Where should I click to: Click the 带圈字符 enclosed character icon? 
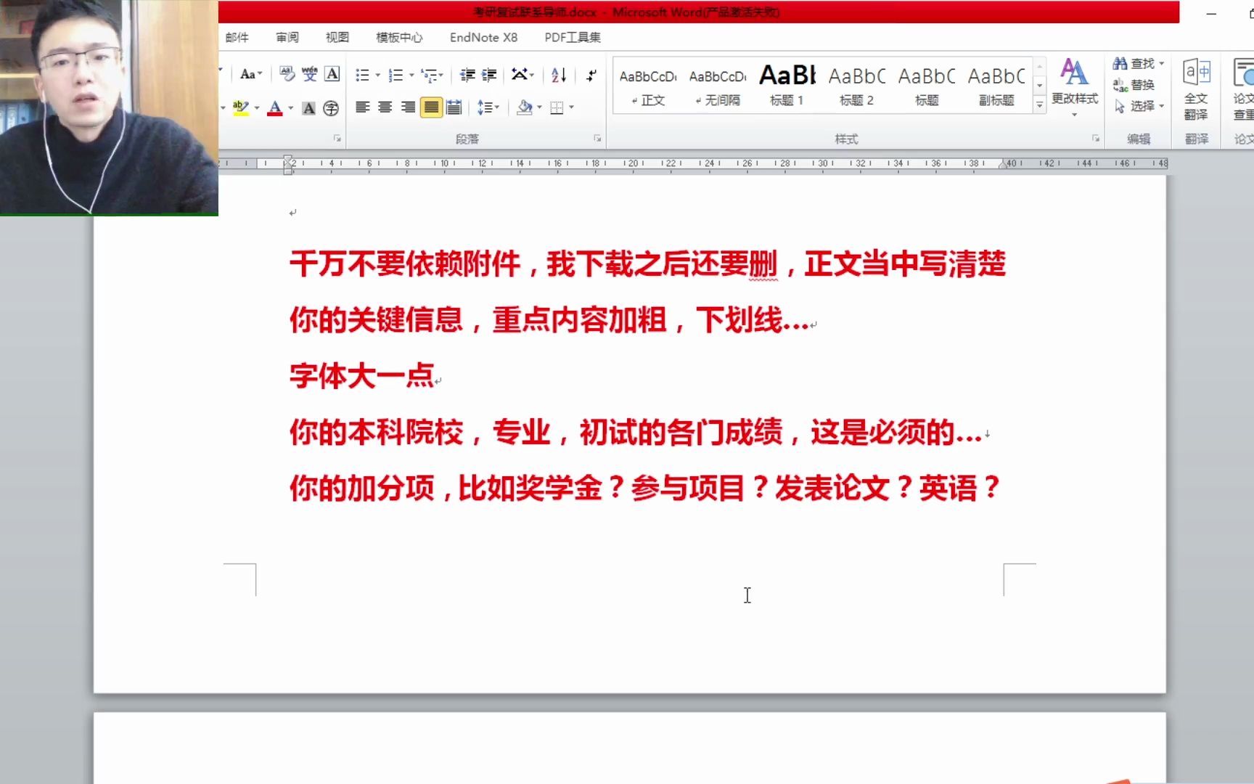pyautogui.click(x=332, y=109)
